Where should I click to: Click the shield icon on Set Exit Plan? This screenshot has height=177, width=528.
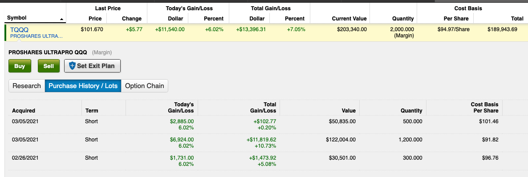72,66
